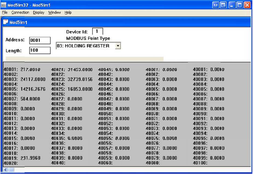Maximize the ModSim32 window

click(240, 5)
